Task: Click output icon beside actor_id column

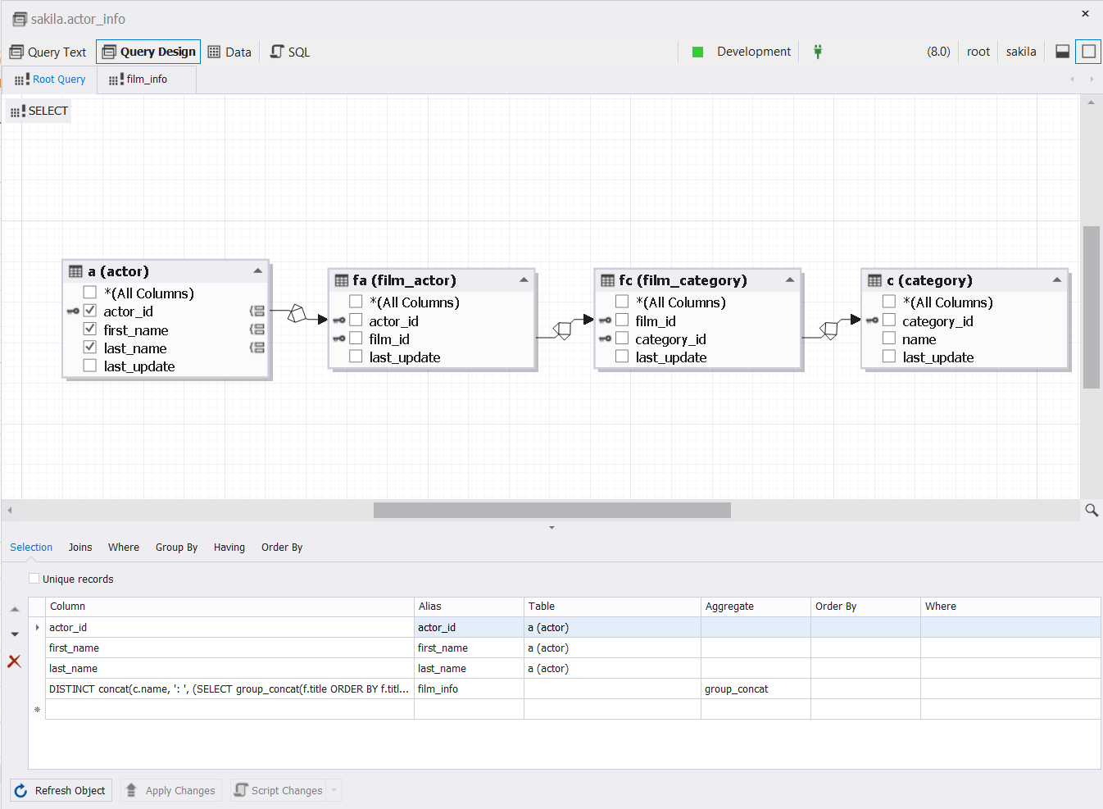Action: [x=257, y=311]
